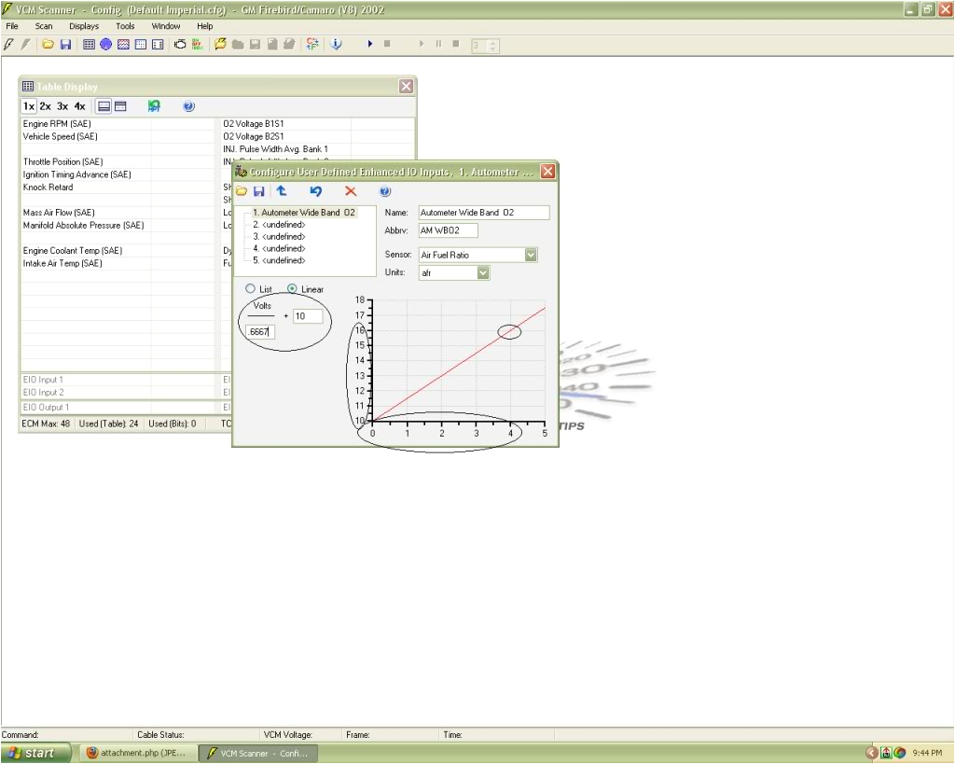Select input 2 undefined in list
This screenshot has width=955, height=764.
point(279,225)
